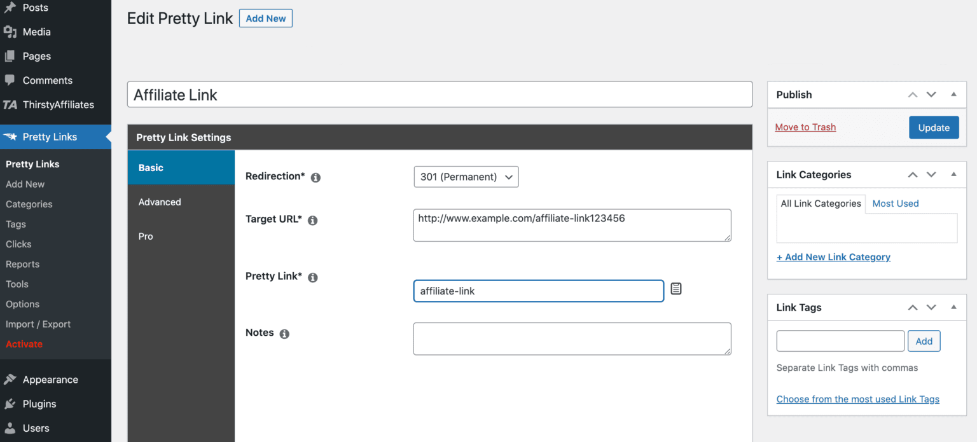Click the Pretty Link info icon

pos(312,277)
